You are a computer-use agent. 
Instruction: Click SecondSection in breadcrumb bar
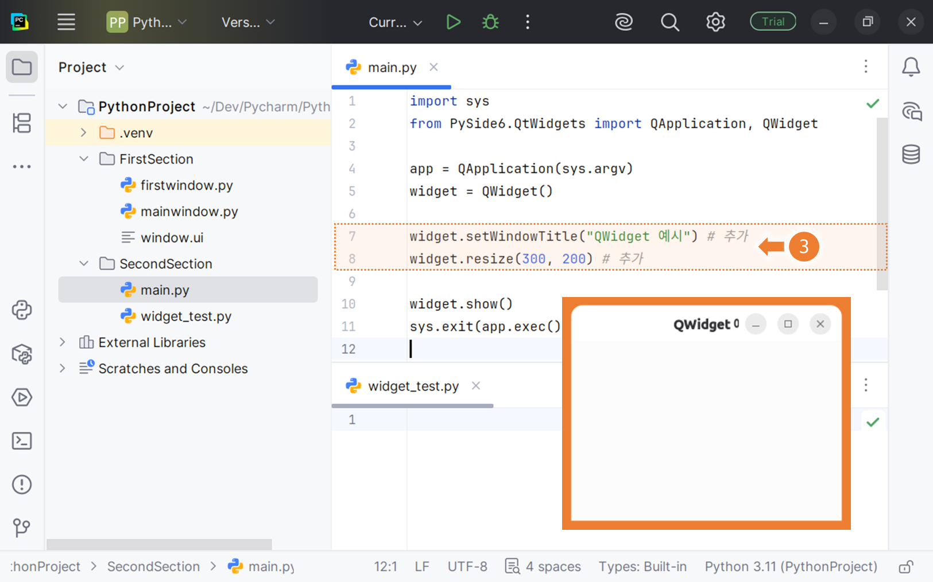pyautogui.click(x=153, y=567)
